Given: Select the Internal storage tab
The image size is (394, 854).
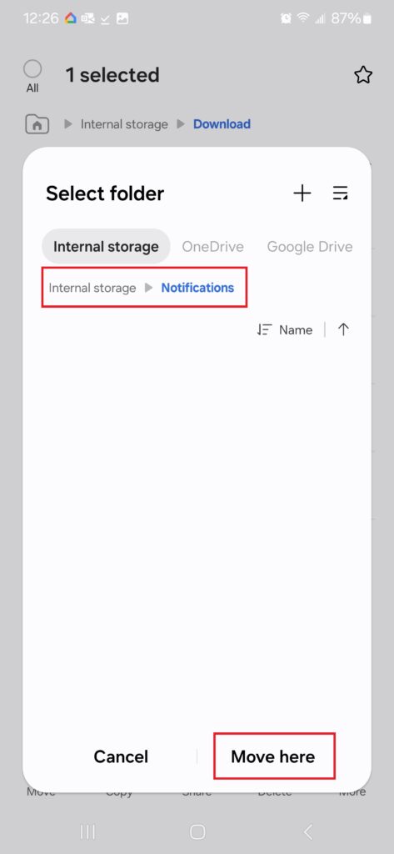Looking at the screenshot, I should 106,247.
